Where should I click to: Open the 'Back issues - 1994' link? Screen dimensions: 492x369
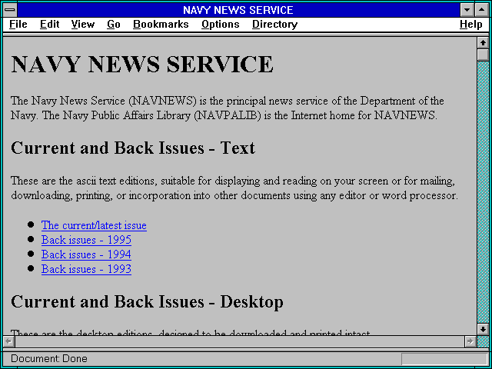[86, 254]
